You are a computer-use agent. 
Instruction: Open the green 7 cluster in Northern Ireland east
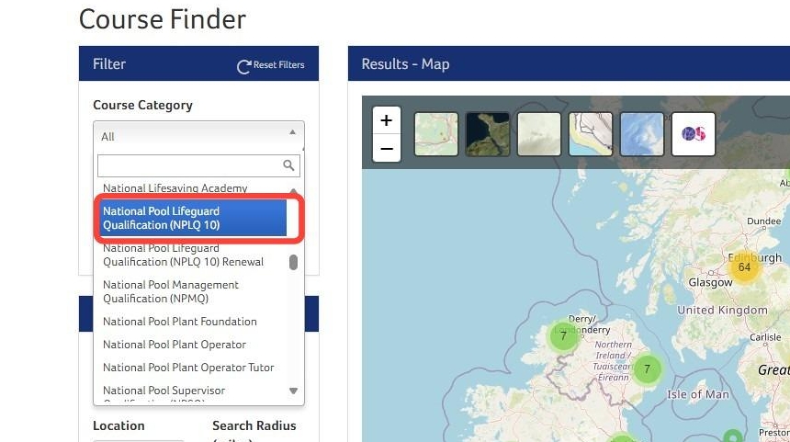coord(647,369)
